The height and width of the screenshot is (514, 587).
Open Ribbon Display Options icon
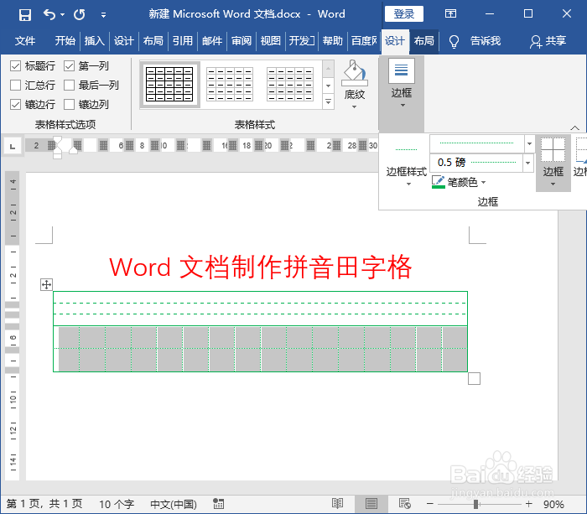(450, 14)
